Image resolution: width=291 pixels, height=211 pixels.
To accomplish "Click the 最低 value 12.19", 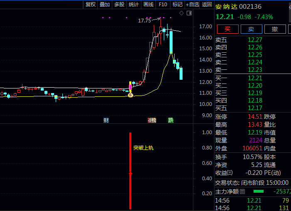I will (255, 132).
